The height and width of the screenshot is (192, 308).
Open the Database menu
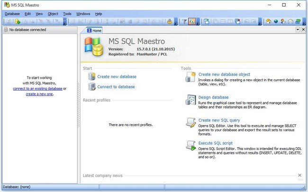coord(12,14)
